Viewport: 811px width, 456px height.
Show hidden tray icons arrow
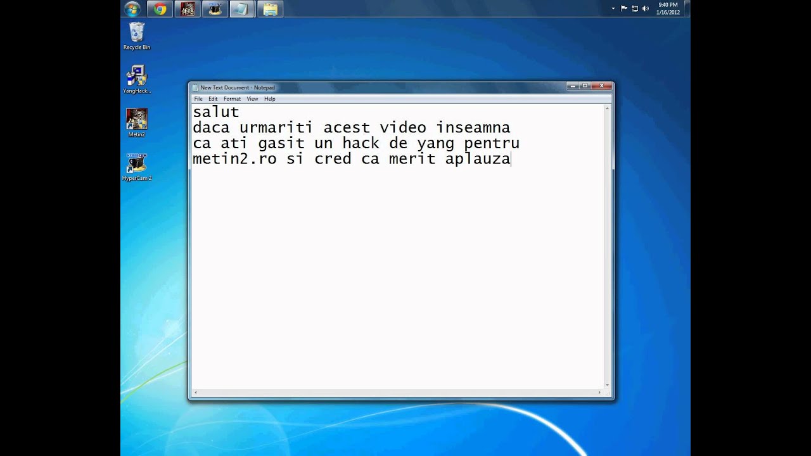613,8
